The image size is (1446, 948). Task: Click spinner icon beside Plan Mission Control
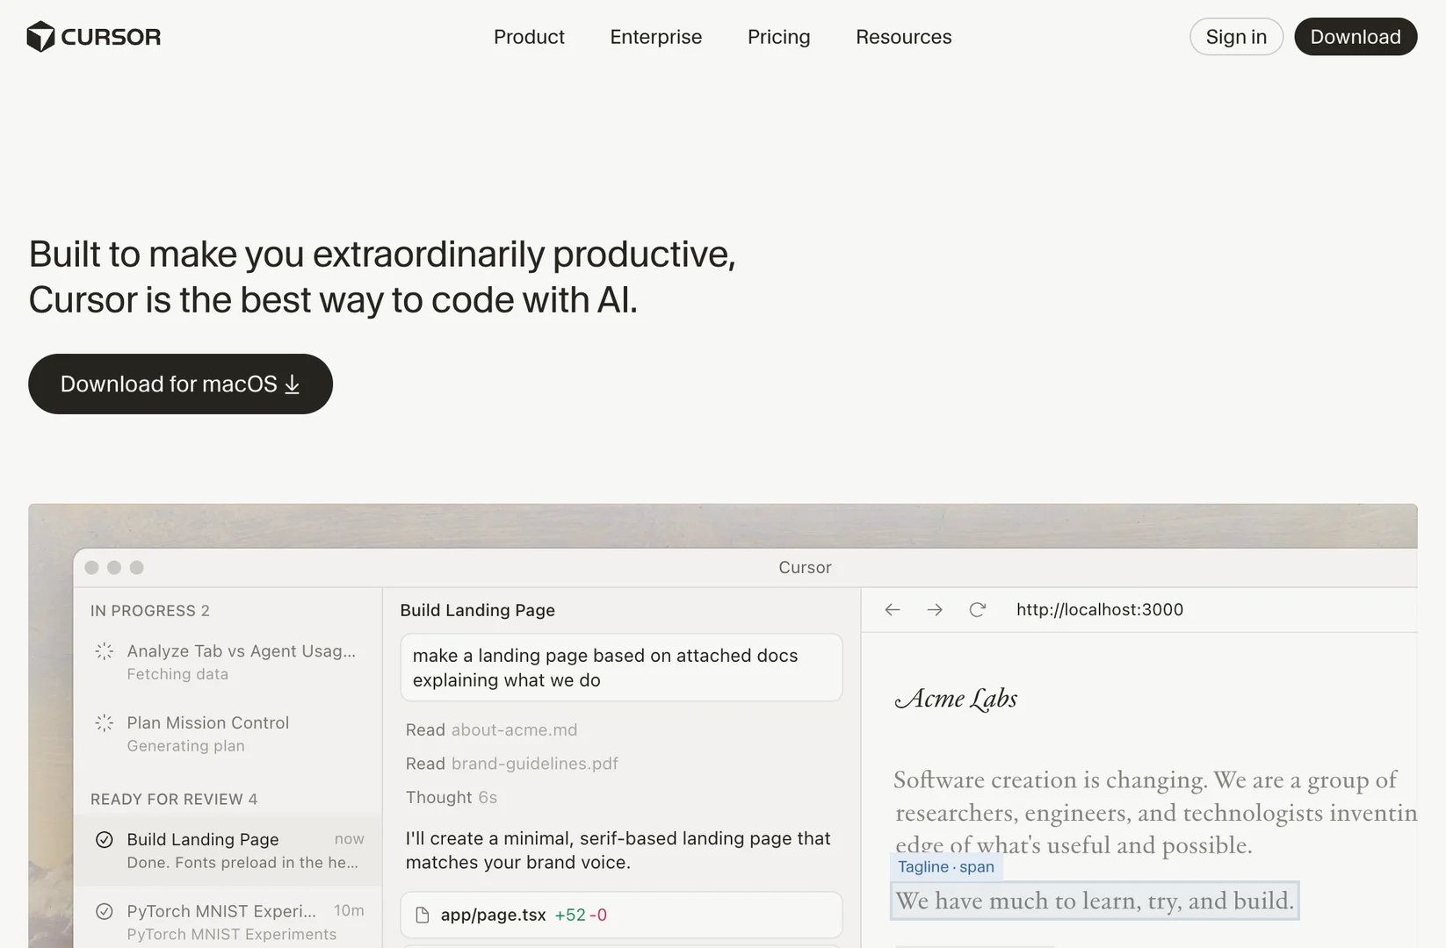[x=105, y=723]
